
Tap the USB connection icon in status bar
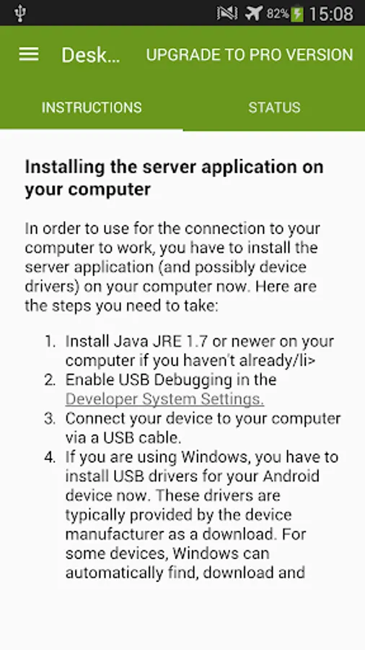coord(19,13)
